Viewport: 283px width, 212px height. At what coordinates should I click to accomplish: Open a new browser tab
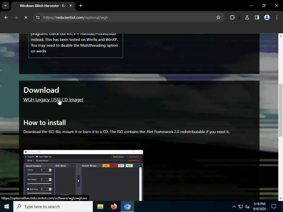[x=81, y=6]
